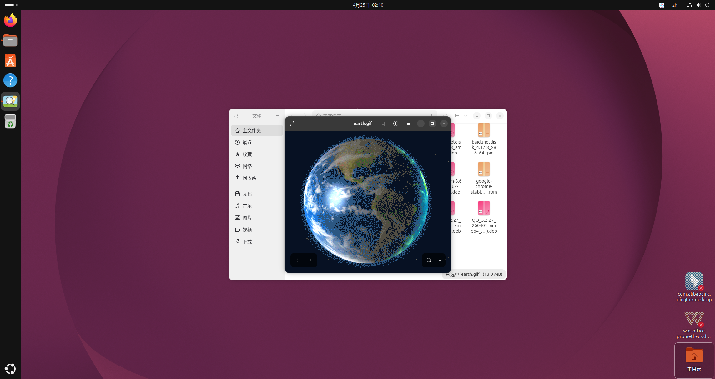715x379 pixels.
Task: Open the image viewer hamburger menu
Action: click(x=408, y=124)
